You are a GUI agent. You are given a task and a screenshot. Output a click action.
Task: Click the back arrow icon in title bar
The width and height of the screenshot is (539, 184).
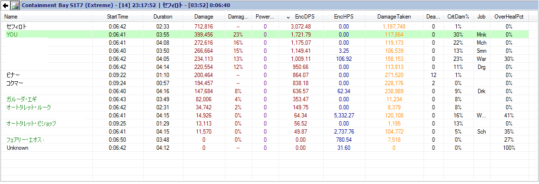tap(6, 5)
